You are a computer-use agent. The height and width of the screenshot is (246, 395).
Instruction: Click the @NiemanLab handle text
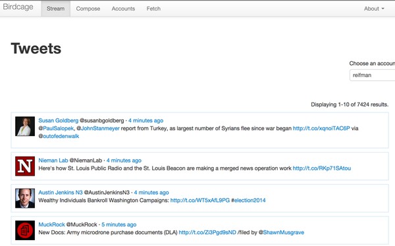point(86,160)
